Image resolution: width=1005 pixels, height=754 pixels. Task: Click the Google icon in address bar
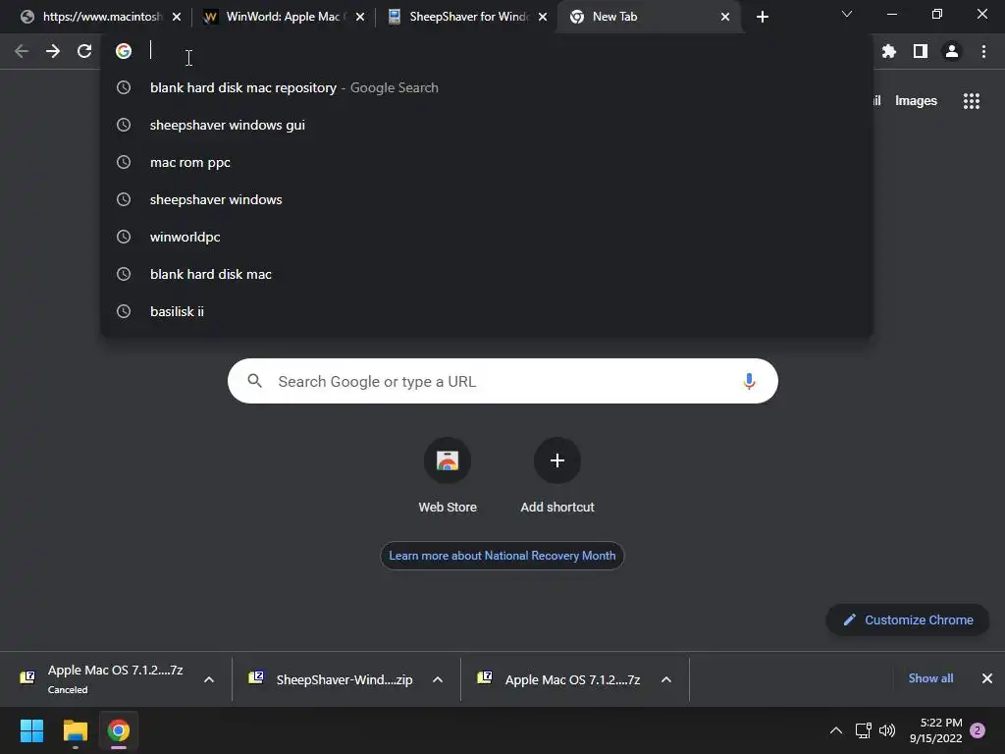(124, 51)
